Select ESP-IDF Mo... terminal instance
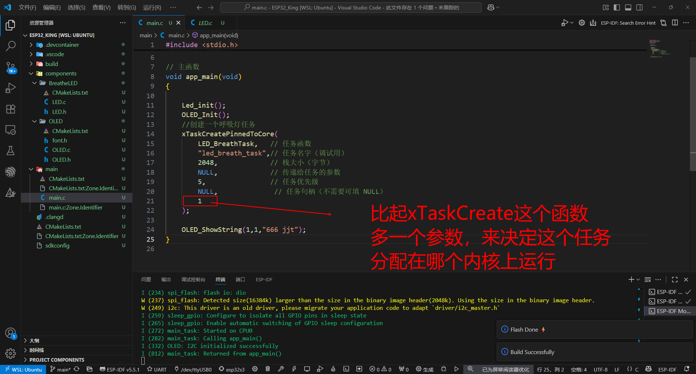Viewport: 696px width, 374px height. point(670,311)
